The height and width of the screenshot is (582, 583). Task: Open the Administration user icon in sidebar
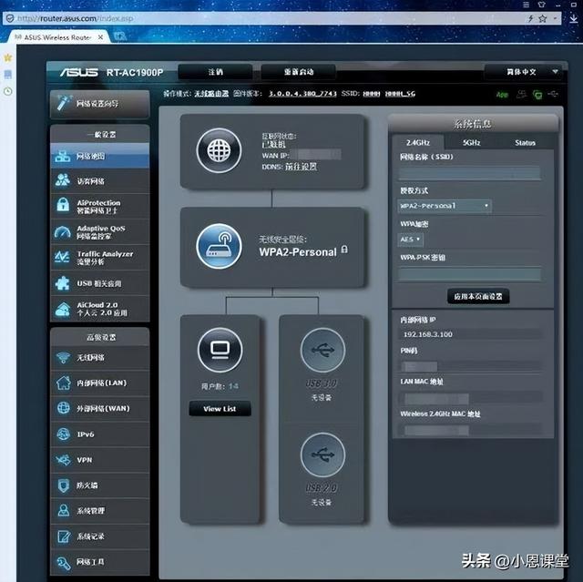64,511
